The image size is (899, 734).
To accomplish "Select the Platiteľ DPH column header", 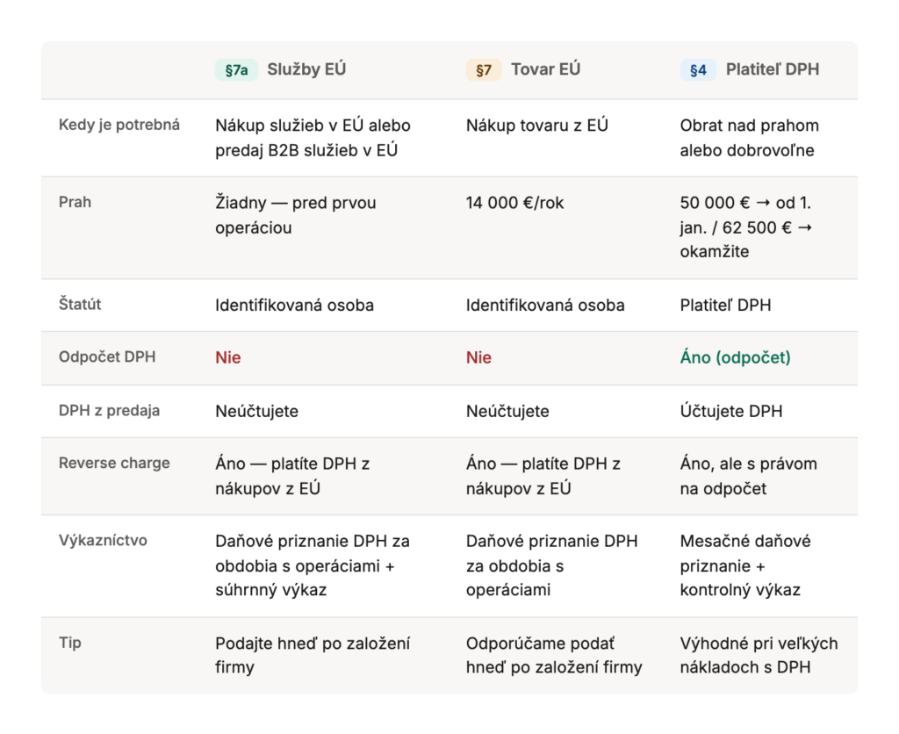I will pyautogui.click(x=773, y=69).
